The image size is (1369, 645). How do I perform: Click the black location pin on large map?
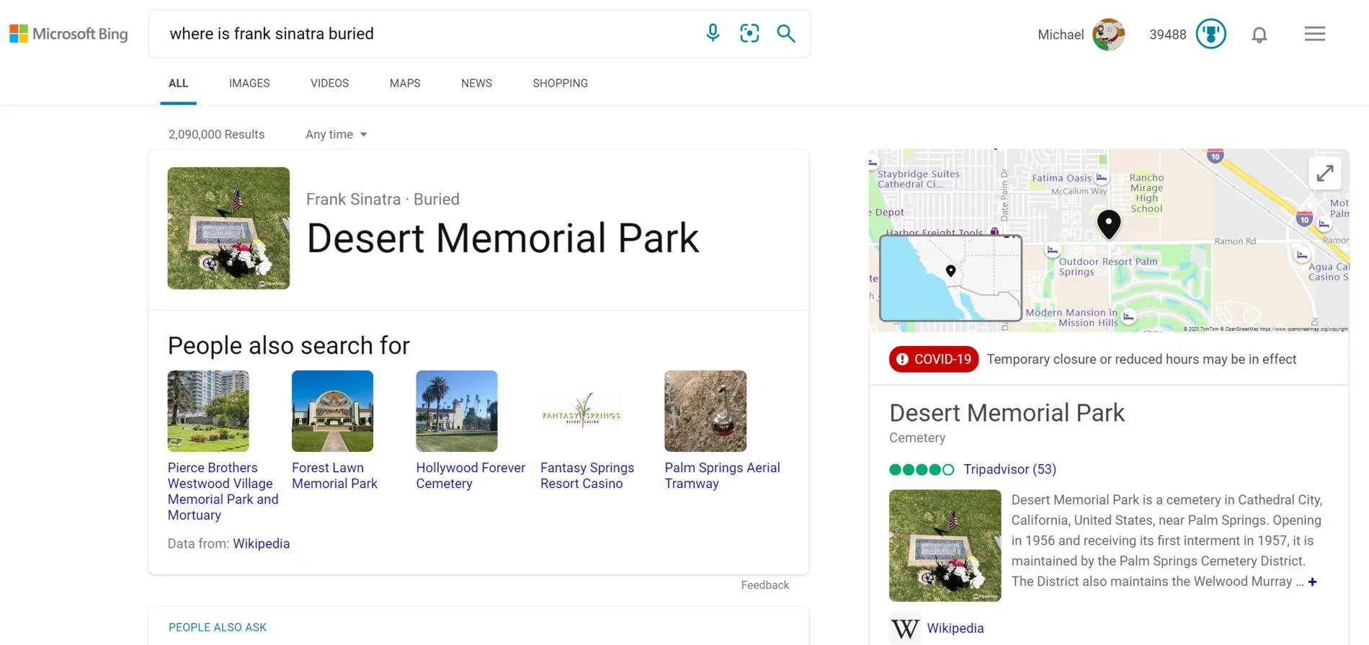pos(1109,224)
